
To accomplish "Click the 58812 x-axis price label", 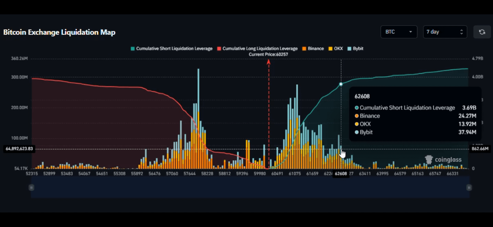I will 225,174.
